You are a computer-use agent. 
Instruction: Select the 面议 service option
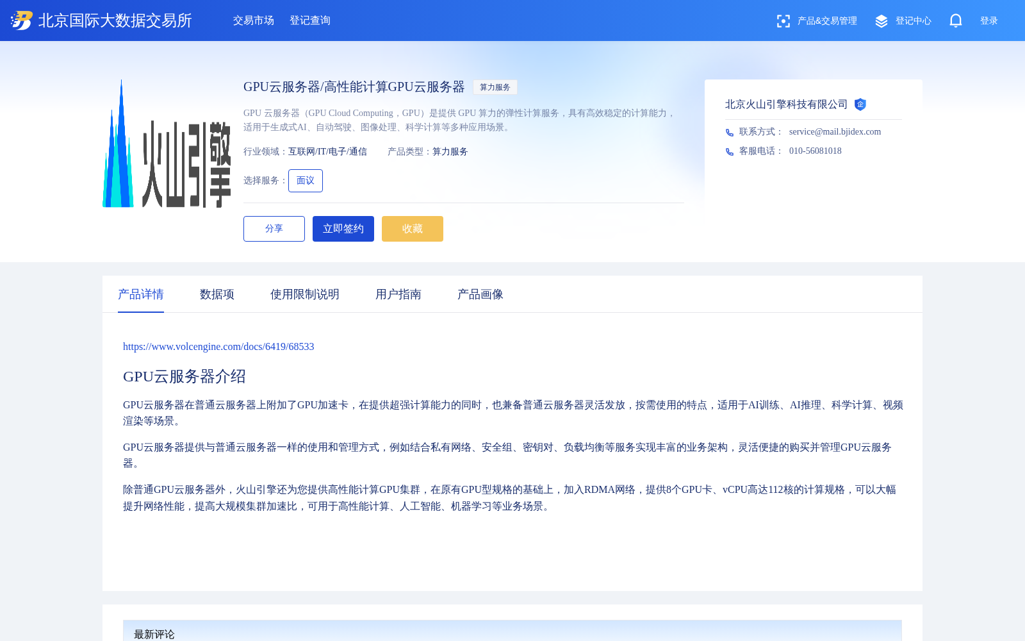[306, 181]
